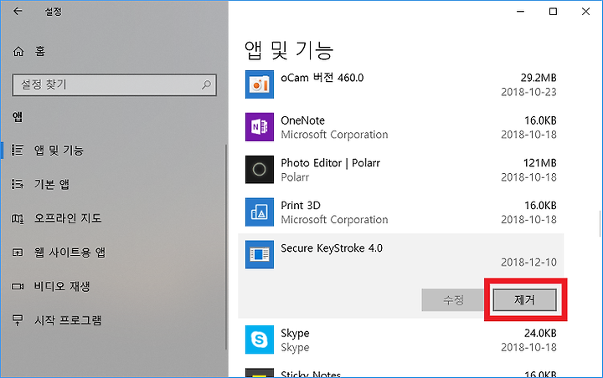Select Print 3D entry name
The height and width of the screenshot is (378, 603).
point(301,206)
